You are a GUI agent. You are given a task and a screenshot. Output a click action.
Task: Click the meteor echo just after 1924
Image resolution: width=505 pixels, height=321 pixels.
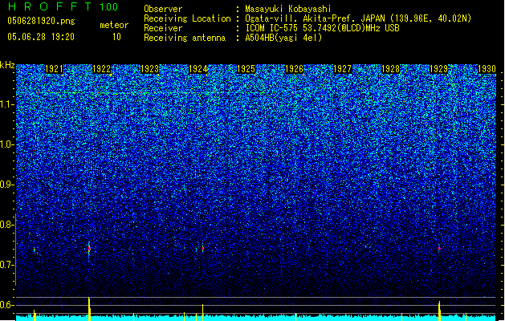pos(202,249)
